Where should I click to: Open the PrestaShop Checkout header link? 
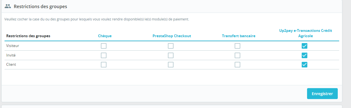[x=172, y=36]
